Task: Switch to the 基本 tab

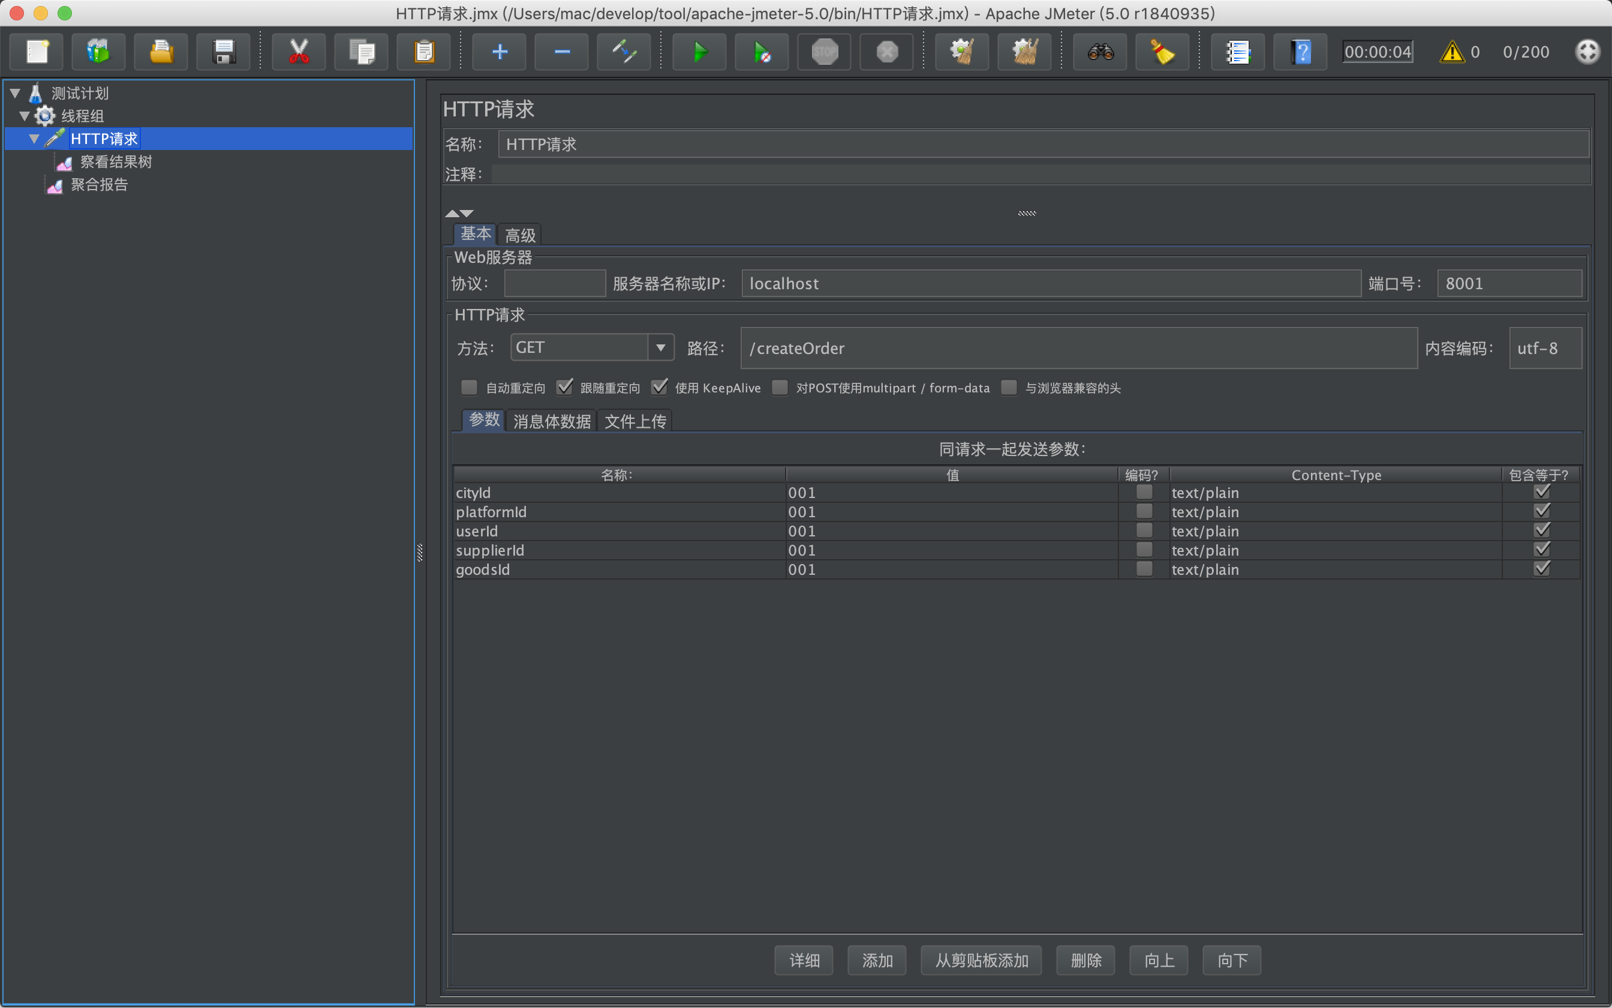Action: point(476,234)
